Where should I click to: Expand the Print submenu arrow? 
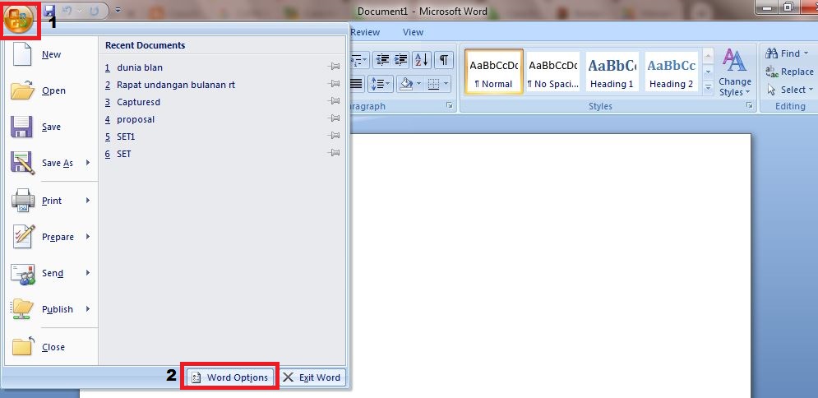88,201
